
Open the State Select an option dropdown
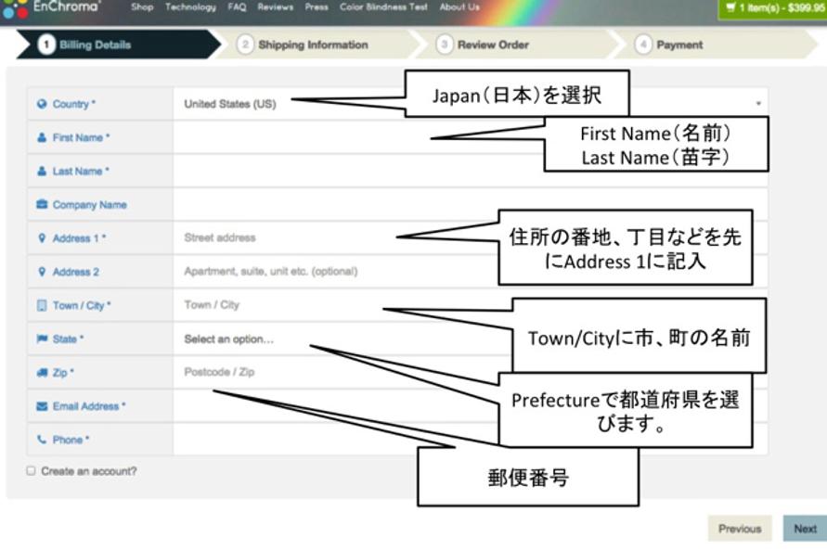tap(470, 339)
